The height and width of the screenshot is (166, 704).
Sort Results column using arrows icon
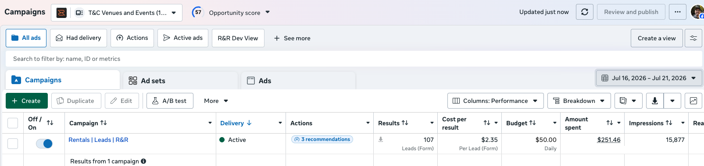click(x=405, y=123)
